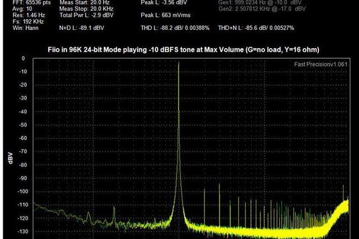Select the Avg: 10 setting
This screenshot has height=239, width=359.
[x=16, y=9]
